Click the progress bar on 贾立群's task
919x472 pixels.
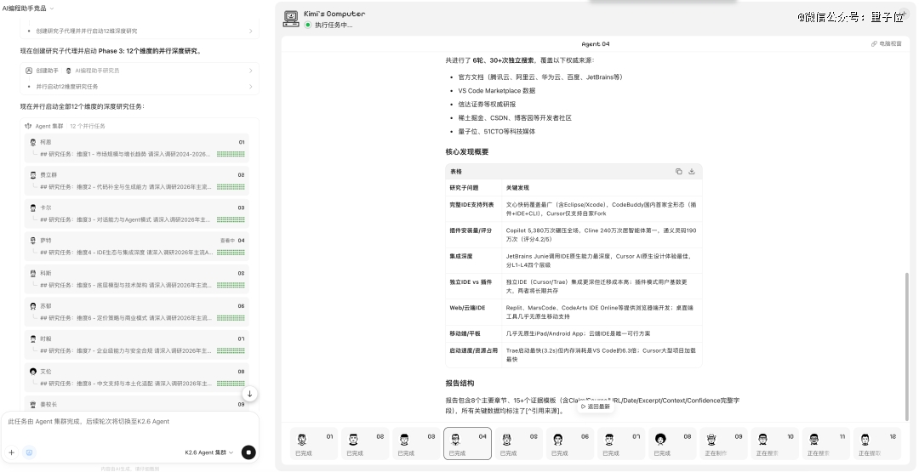point(230,186)
